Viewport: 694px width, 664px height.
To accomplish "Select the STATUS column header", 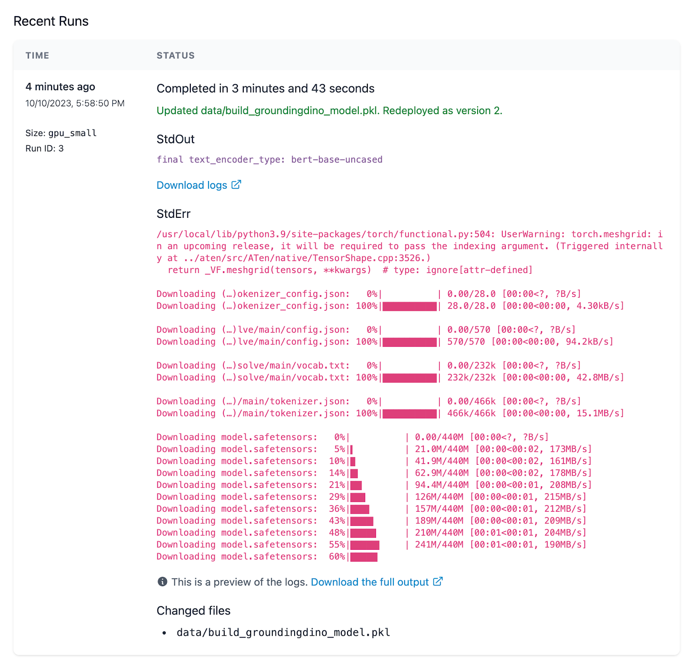I will 176,56.
